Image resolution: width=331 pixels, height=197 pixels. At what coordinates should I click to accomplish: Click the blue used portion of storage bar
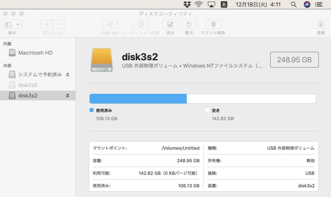click(138, 99)
